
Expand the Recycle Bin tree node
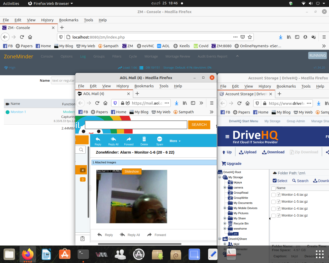225,223
